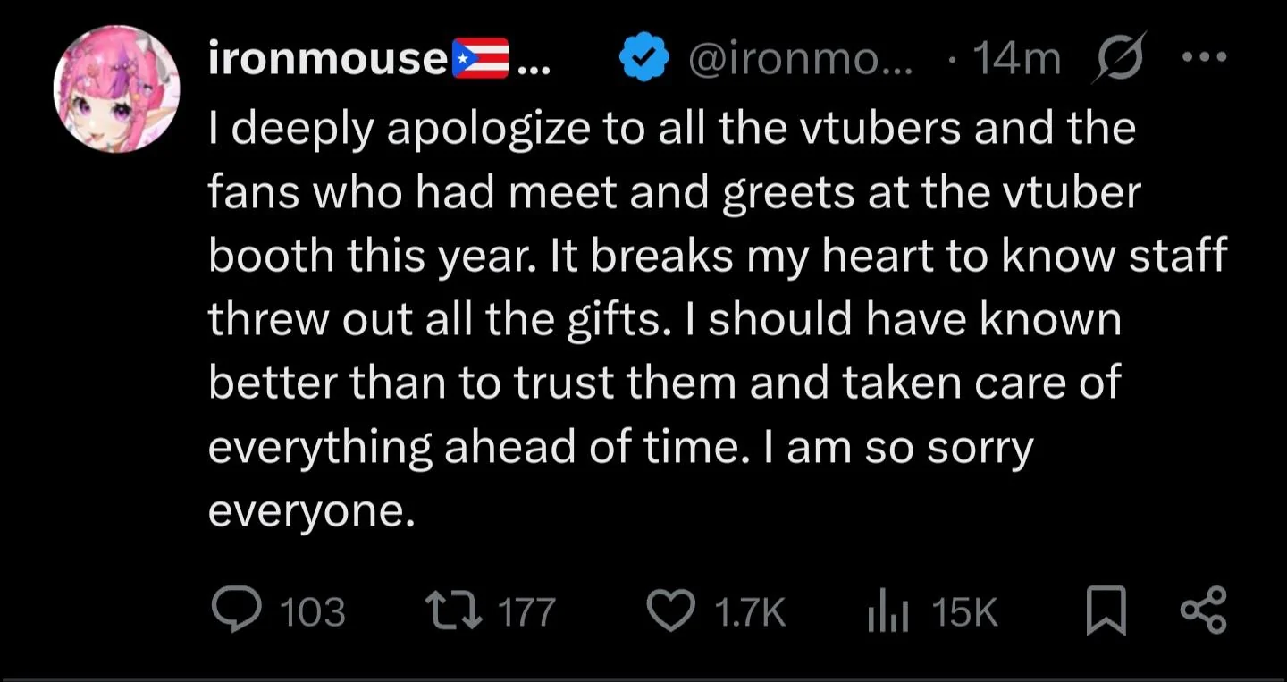This screenshot has width=1287, height=682.
Task: Click the Puerto Rico flag emoji
Action: coord(480,60)
